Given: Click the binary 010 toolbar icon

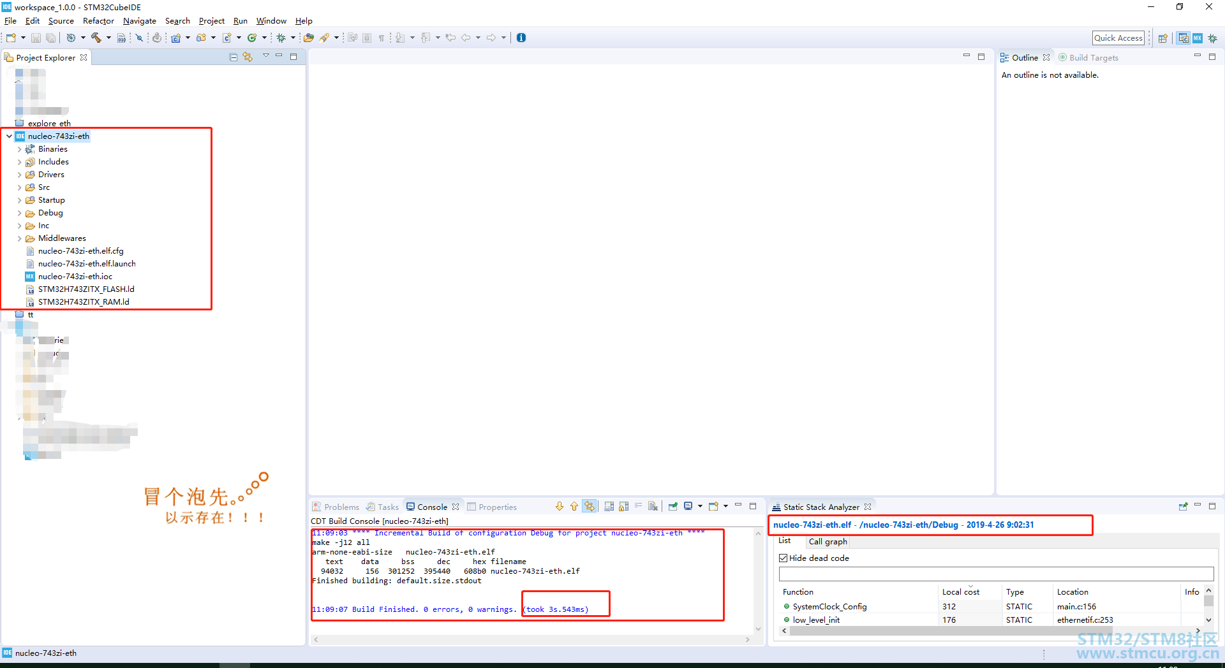Looking at the screenshot, I should 121,38.
